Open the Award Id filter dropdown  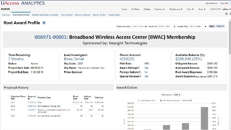pos(167,26)
